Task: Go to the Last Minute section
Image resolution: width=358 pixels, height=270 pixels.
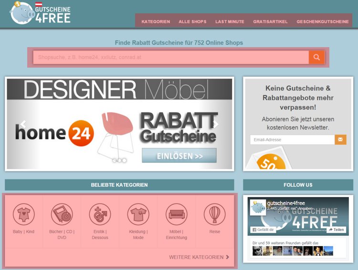Action: [230, 21]
